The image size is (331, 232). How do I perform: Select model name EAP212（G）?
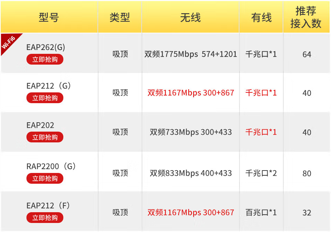click(x=48, y=86)
